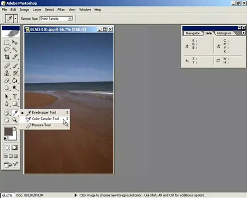
Task: Open XY coordinate units options in Info
Action: pyautogui.click(x=187, y=61)
